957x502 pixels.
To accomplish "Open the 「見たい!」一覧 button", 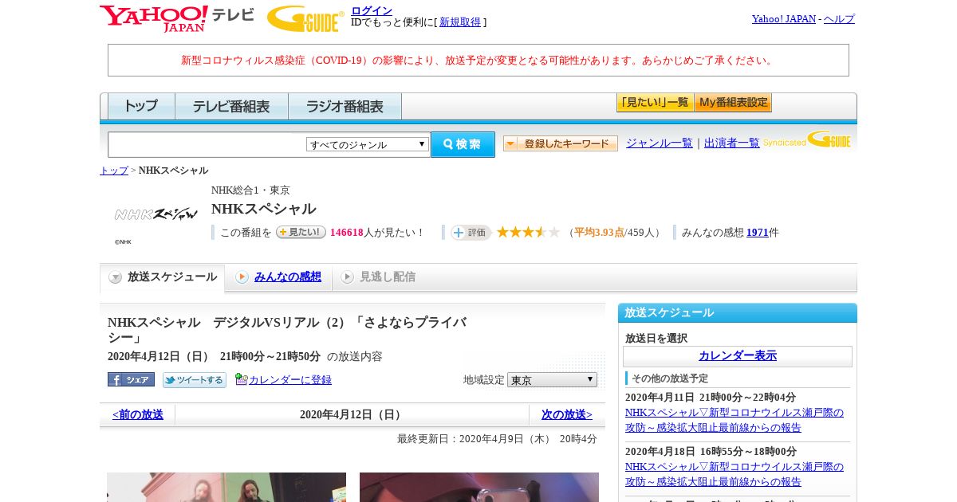I will point(655,103).
